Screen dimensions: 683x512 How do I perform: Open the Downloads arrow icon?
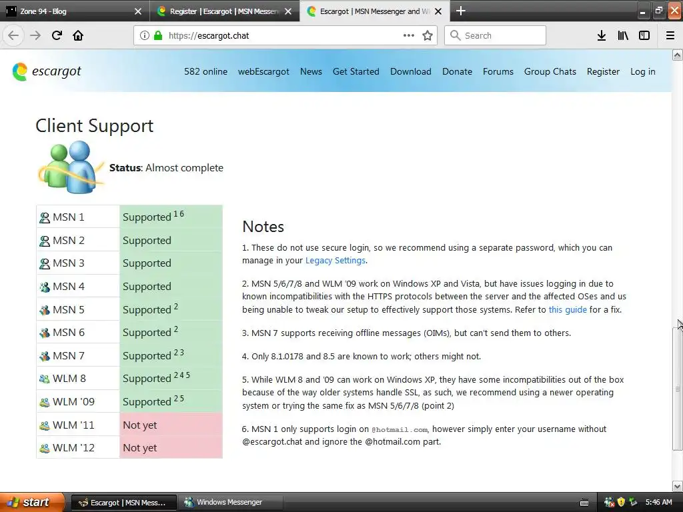tap(602, 35)
